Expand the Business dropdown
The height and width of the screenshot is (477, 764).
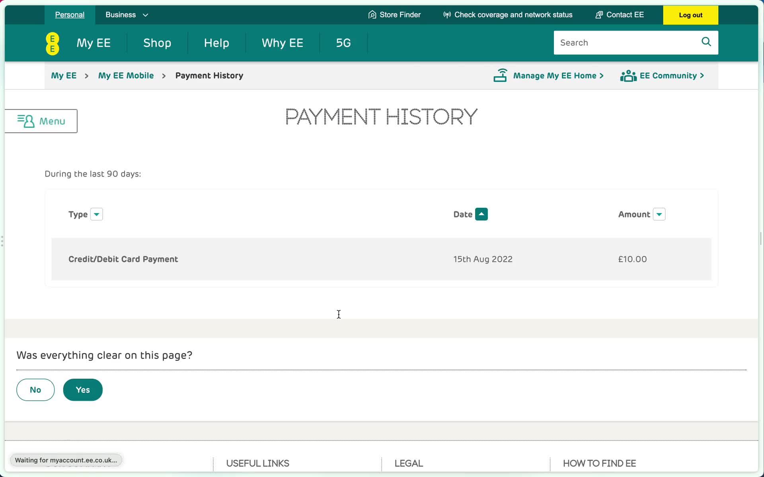(x=127, y=15)
